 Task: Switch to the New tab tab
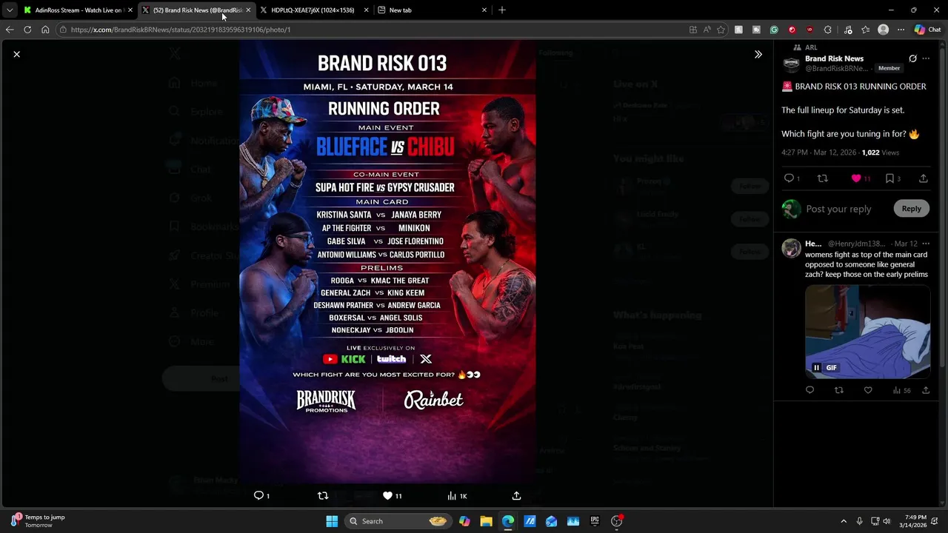click(x=432, y=10)
